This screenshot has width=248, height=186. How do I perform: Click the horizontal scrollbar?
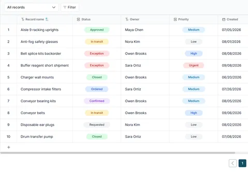[x=118, y=153]
